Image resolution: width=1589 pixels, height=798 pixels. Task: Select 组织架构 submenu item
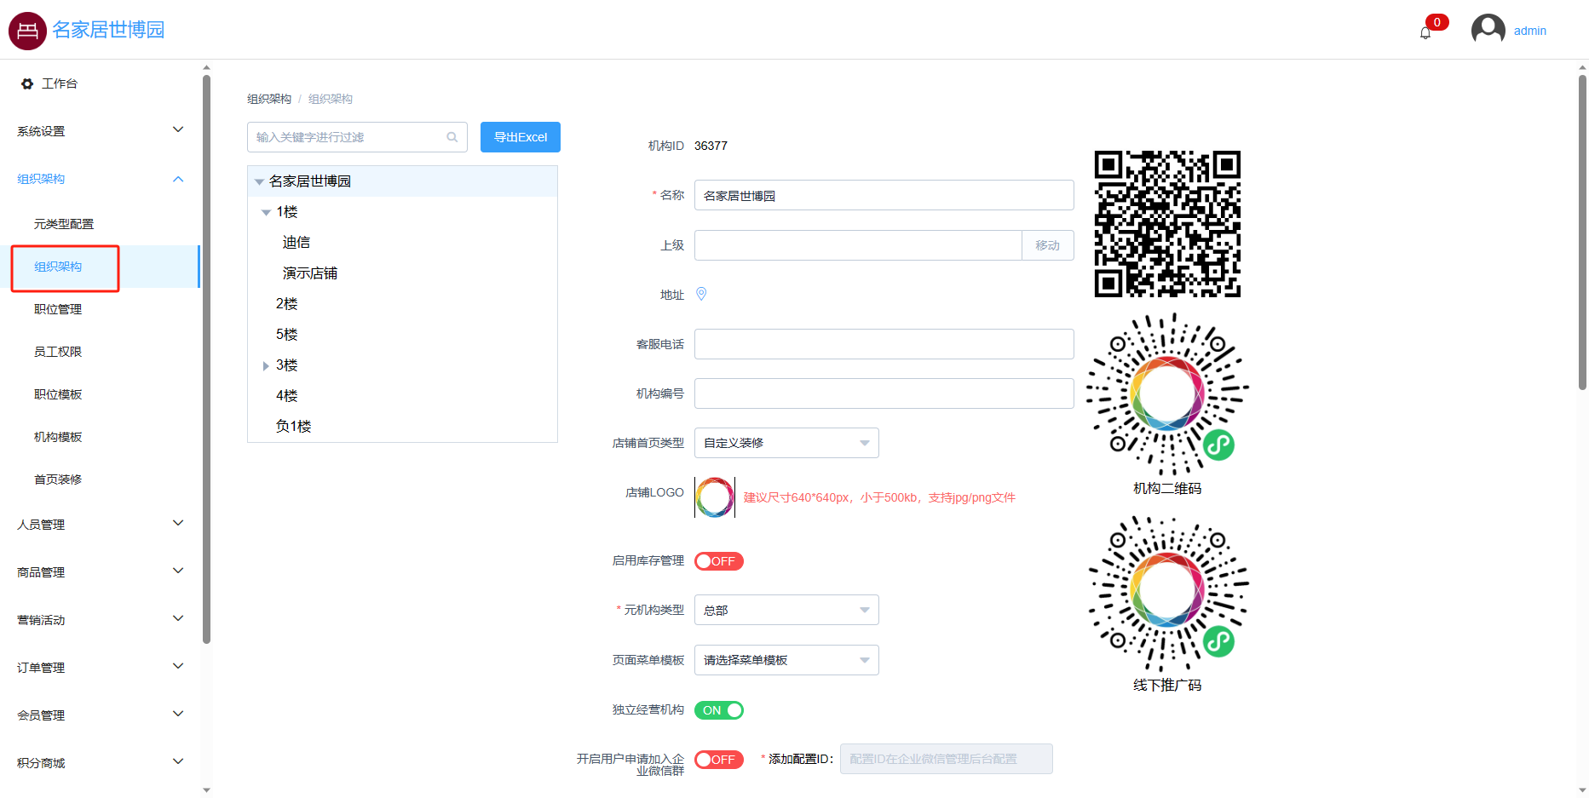(x=101, y=267)
